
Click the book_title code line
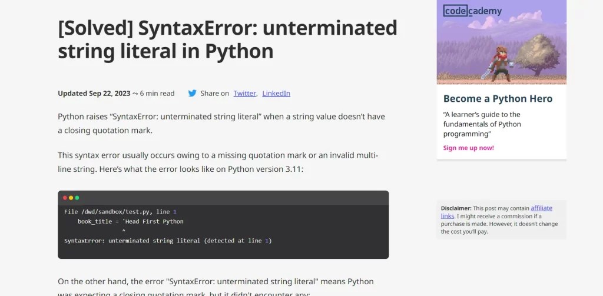tap(130, 221)
